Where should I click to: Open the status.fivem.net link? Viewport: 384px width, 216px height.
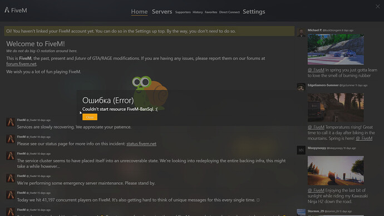(x=141, y=144)
